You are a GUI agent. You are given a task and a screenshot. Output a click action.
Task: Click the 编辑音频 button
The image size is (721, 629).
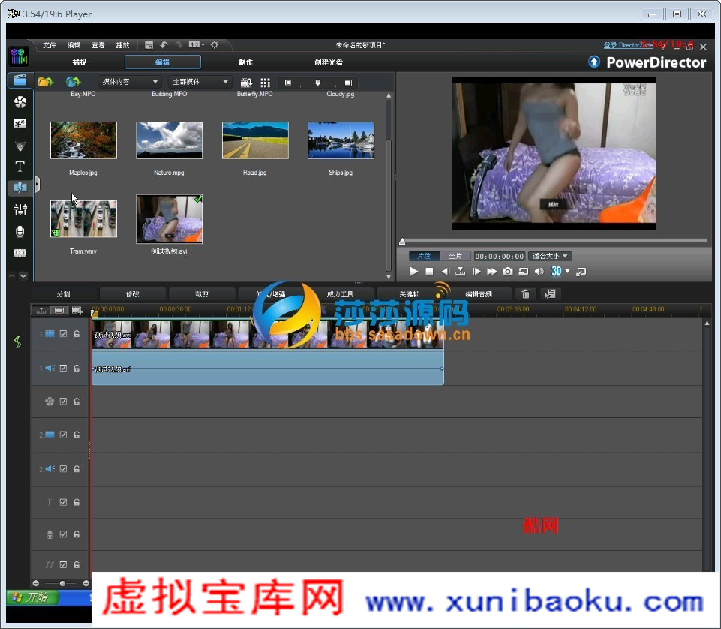[479, 293]
